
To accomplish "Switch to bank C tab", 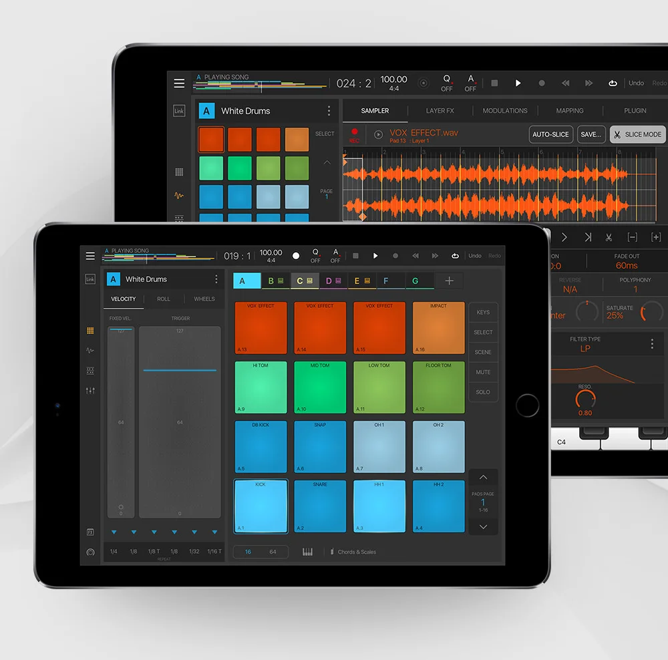I will pyautogui.click(x=305, y=281).
